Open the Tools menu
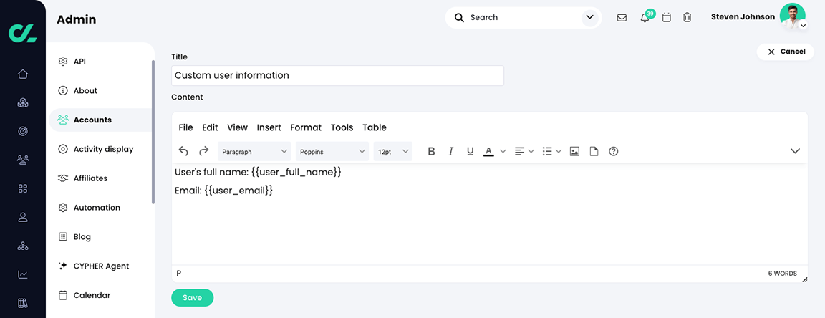The height and width of the screenshot is (318, 825). pyautogui.click(x=342, y=127)
